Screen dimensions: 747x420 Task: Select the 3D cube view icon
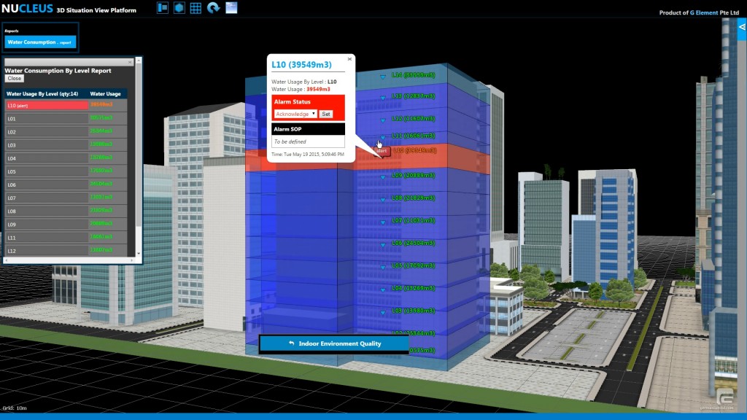179,7
